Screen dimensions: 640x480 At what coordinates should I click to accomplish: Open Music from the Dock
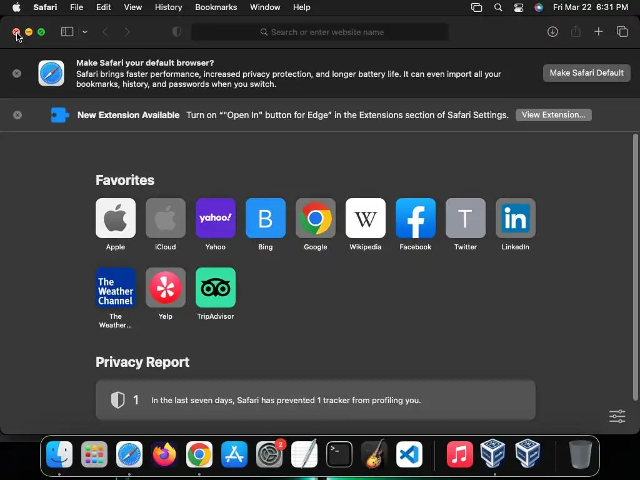(x=459, y=454)
